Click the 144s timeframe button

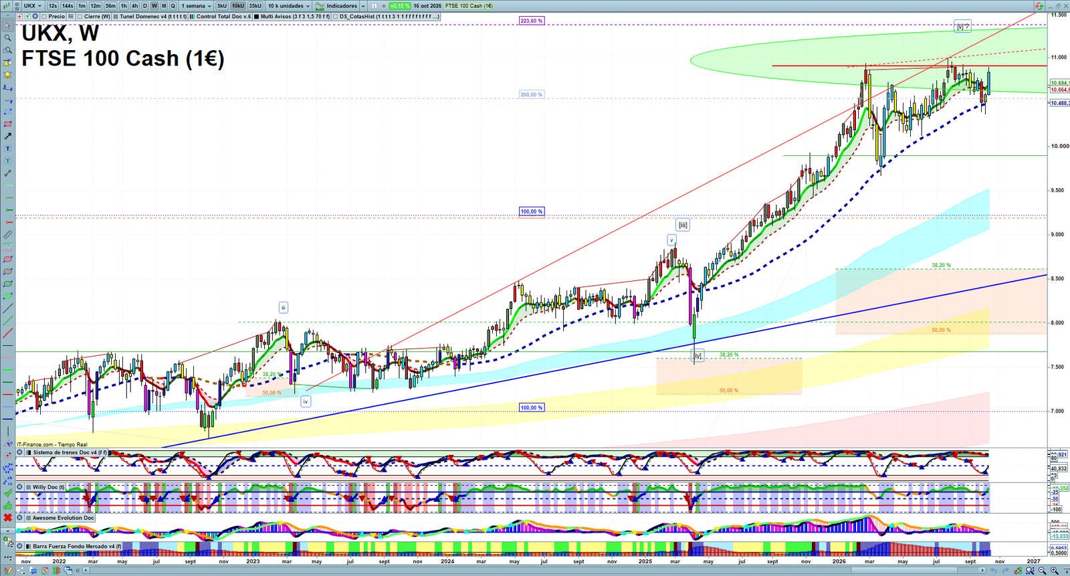(x=68, y=6)
